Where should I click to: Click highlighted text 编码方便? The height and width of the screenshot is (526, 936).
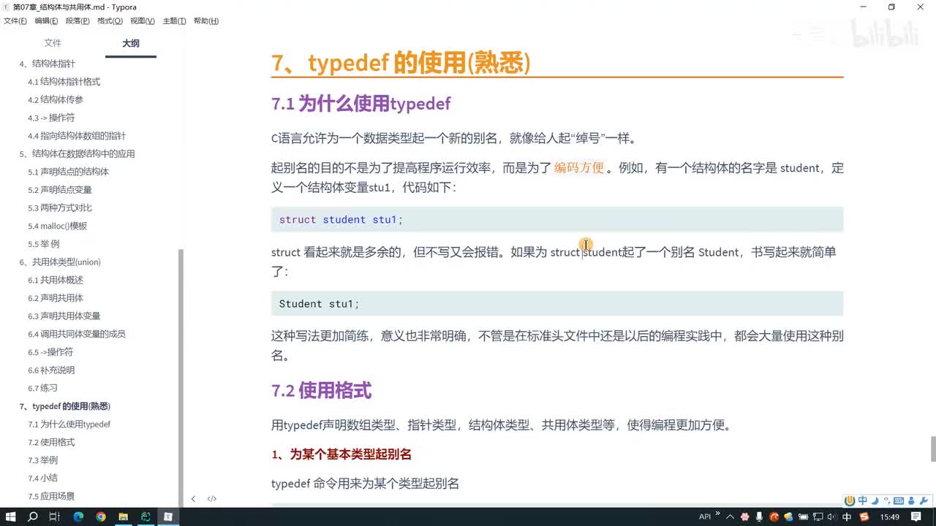click(579, 167)
